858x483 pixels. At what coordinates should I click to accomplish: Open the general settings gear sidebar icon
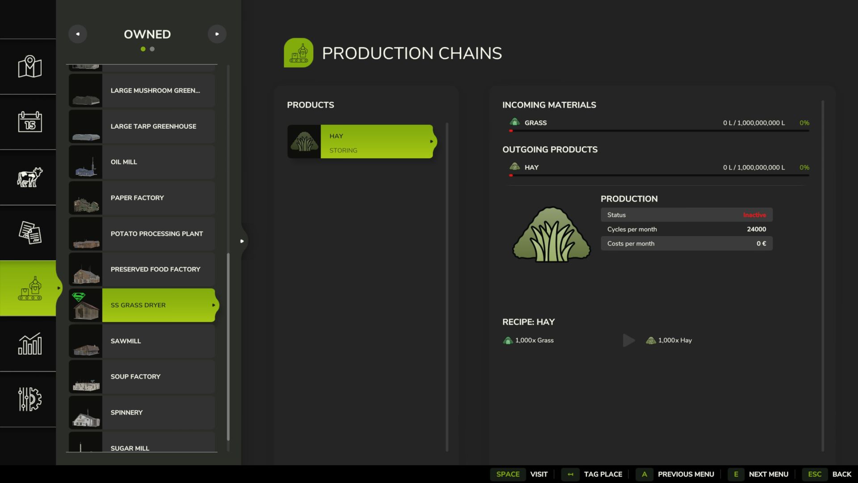(29, 399)
